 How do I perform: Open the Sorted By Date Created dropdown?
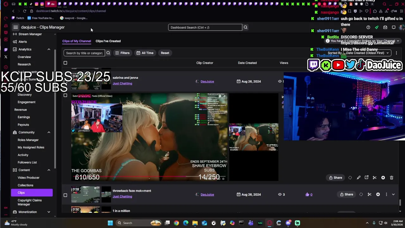pyautogui.click(x=366, y=53)
